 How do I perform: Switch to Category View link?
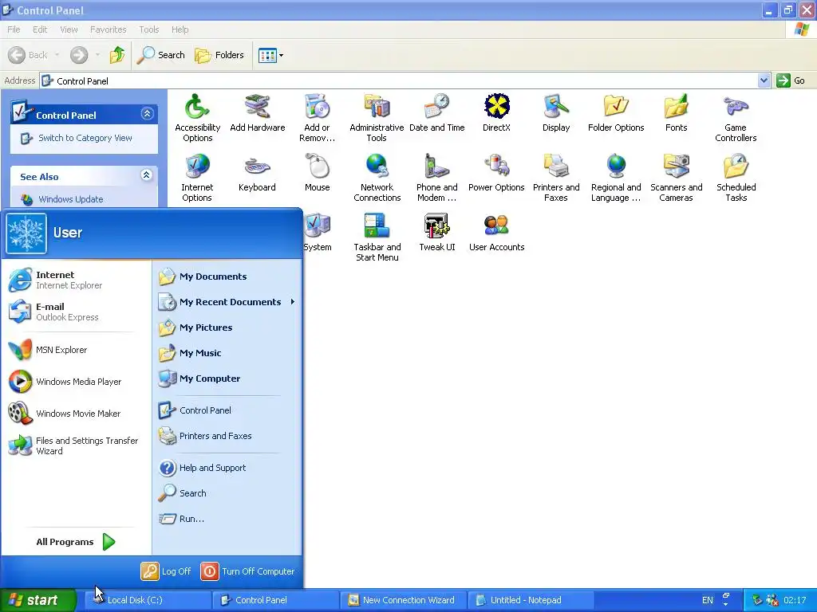click(85, 138)
